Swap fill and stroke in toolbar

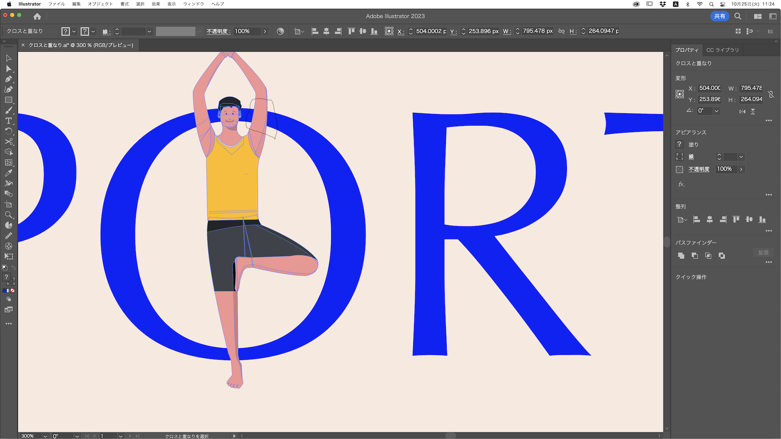[14, 268]
